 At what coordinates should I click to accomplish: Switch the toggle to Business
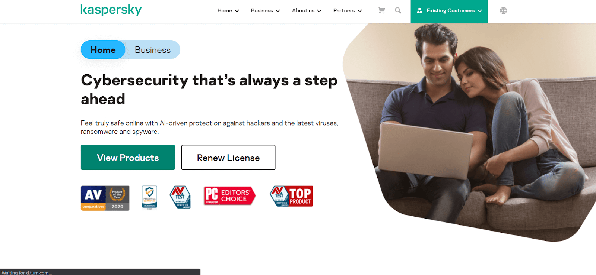[x=153, y=50]
